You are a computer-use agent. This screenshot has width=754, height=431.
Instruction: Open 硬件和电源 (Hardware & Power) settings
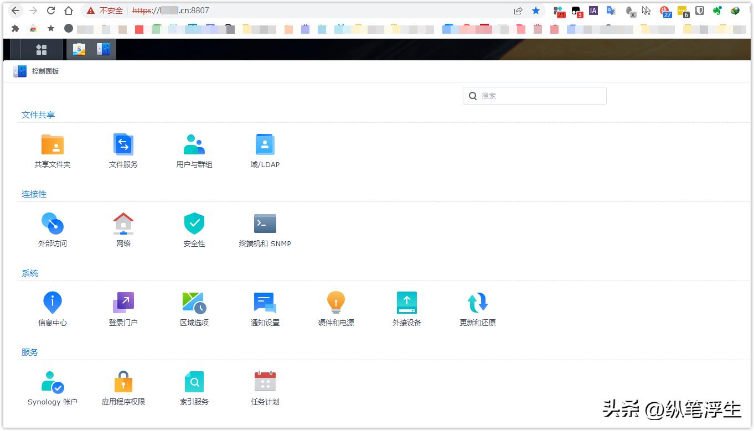pos(335,307)
